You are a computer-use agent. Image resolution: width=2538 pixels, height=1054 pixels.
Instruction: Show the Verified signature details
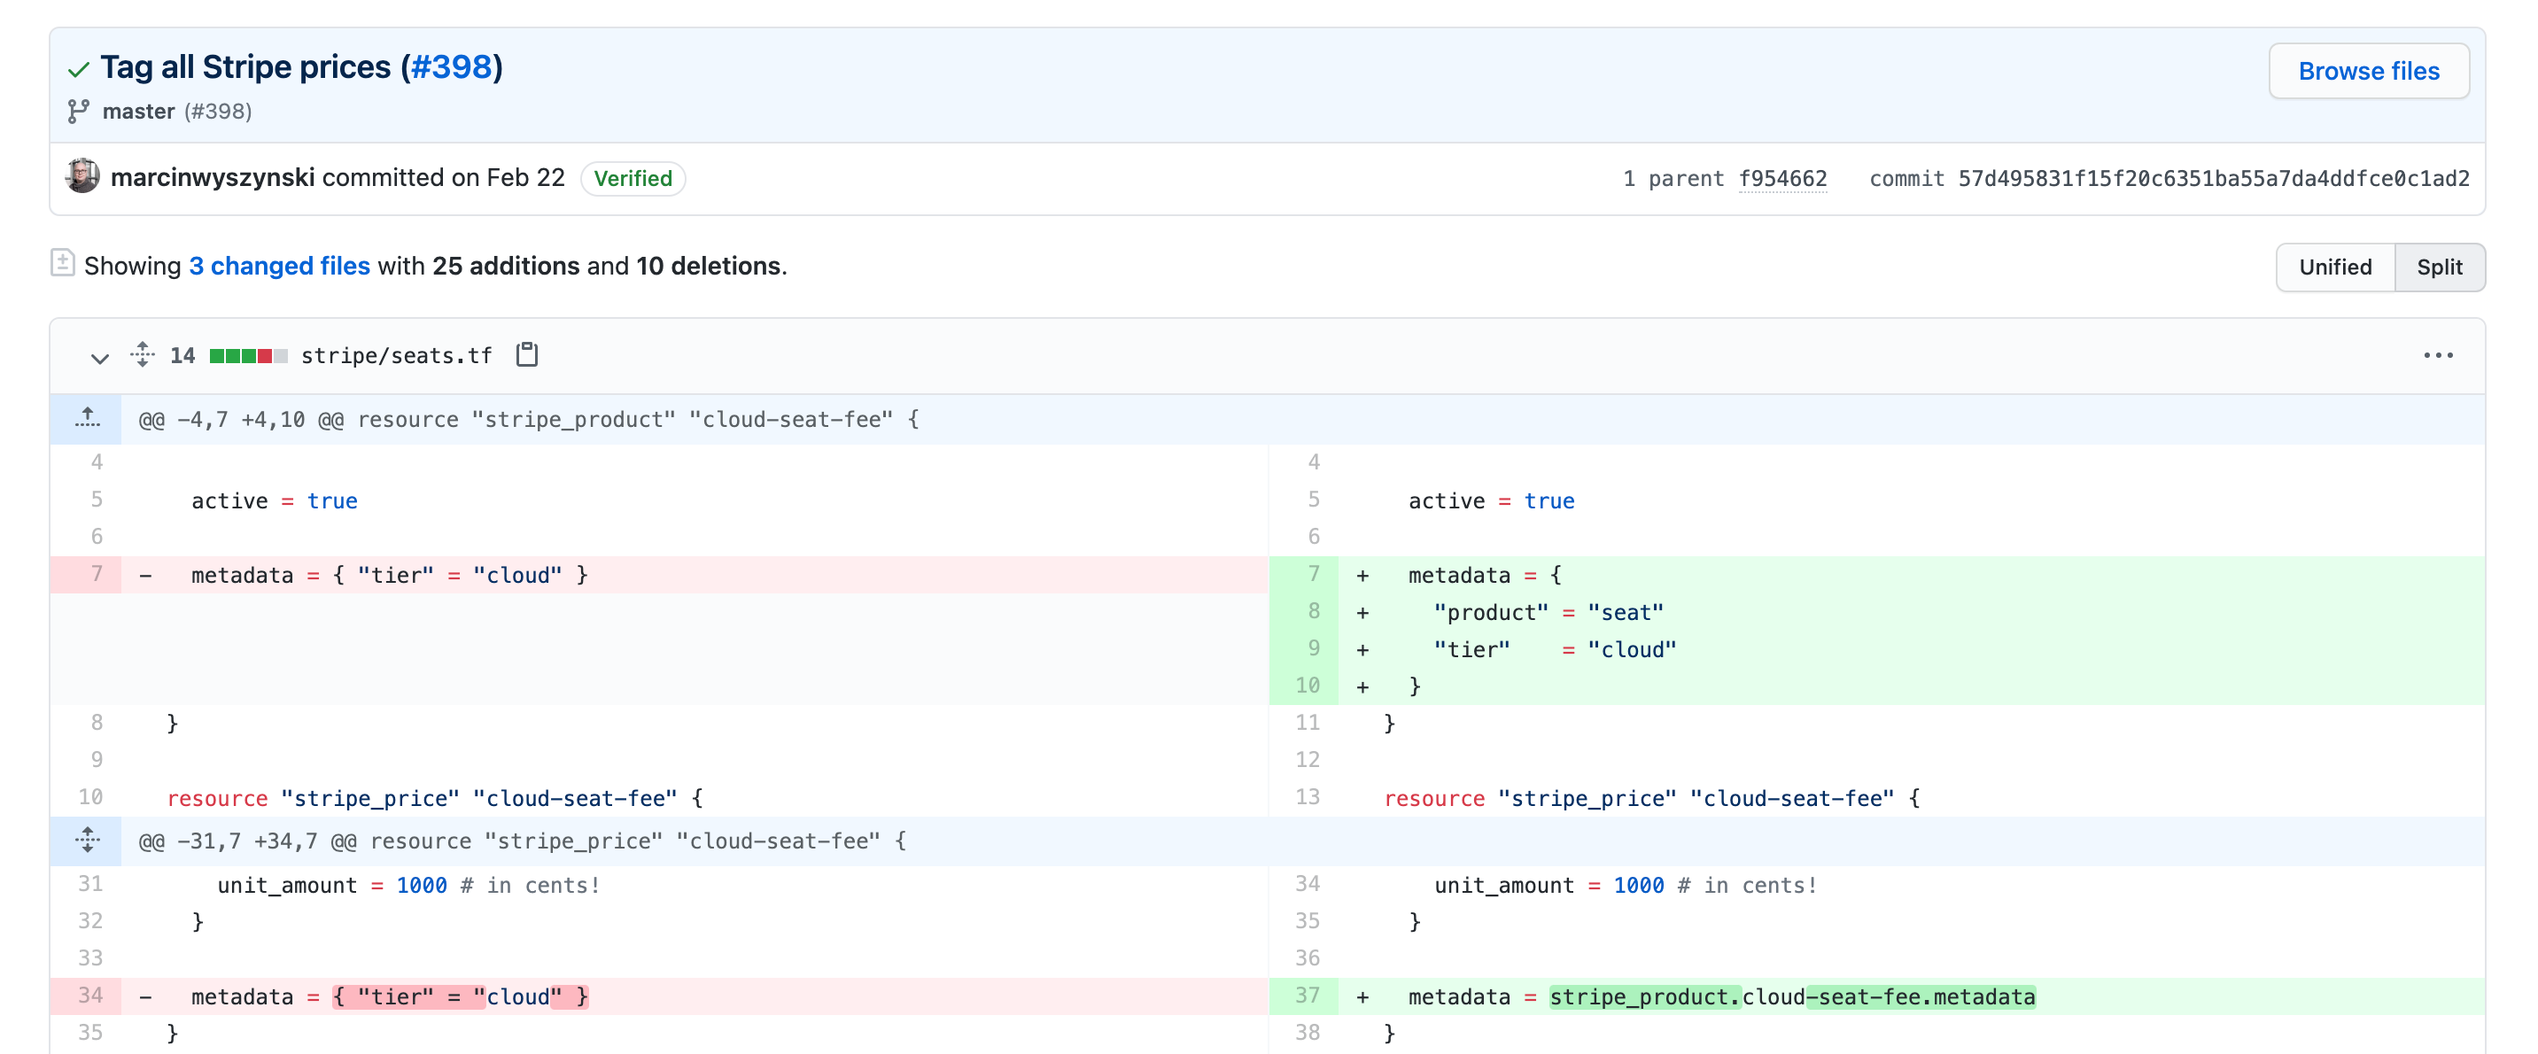coord(633,178)
